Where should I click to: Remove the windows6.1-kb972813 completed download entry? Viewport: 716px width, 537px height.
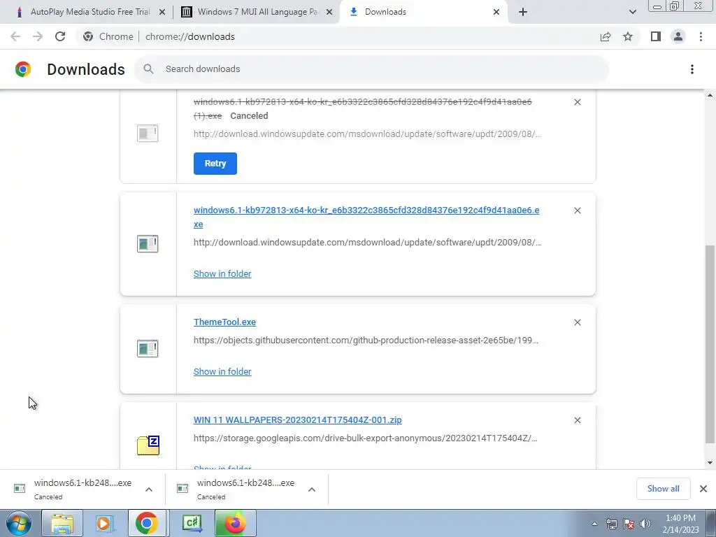point(577,210)
